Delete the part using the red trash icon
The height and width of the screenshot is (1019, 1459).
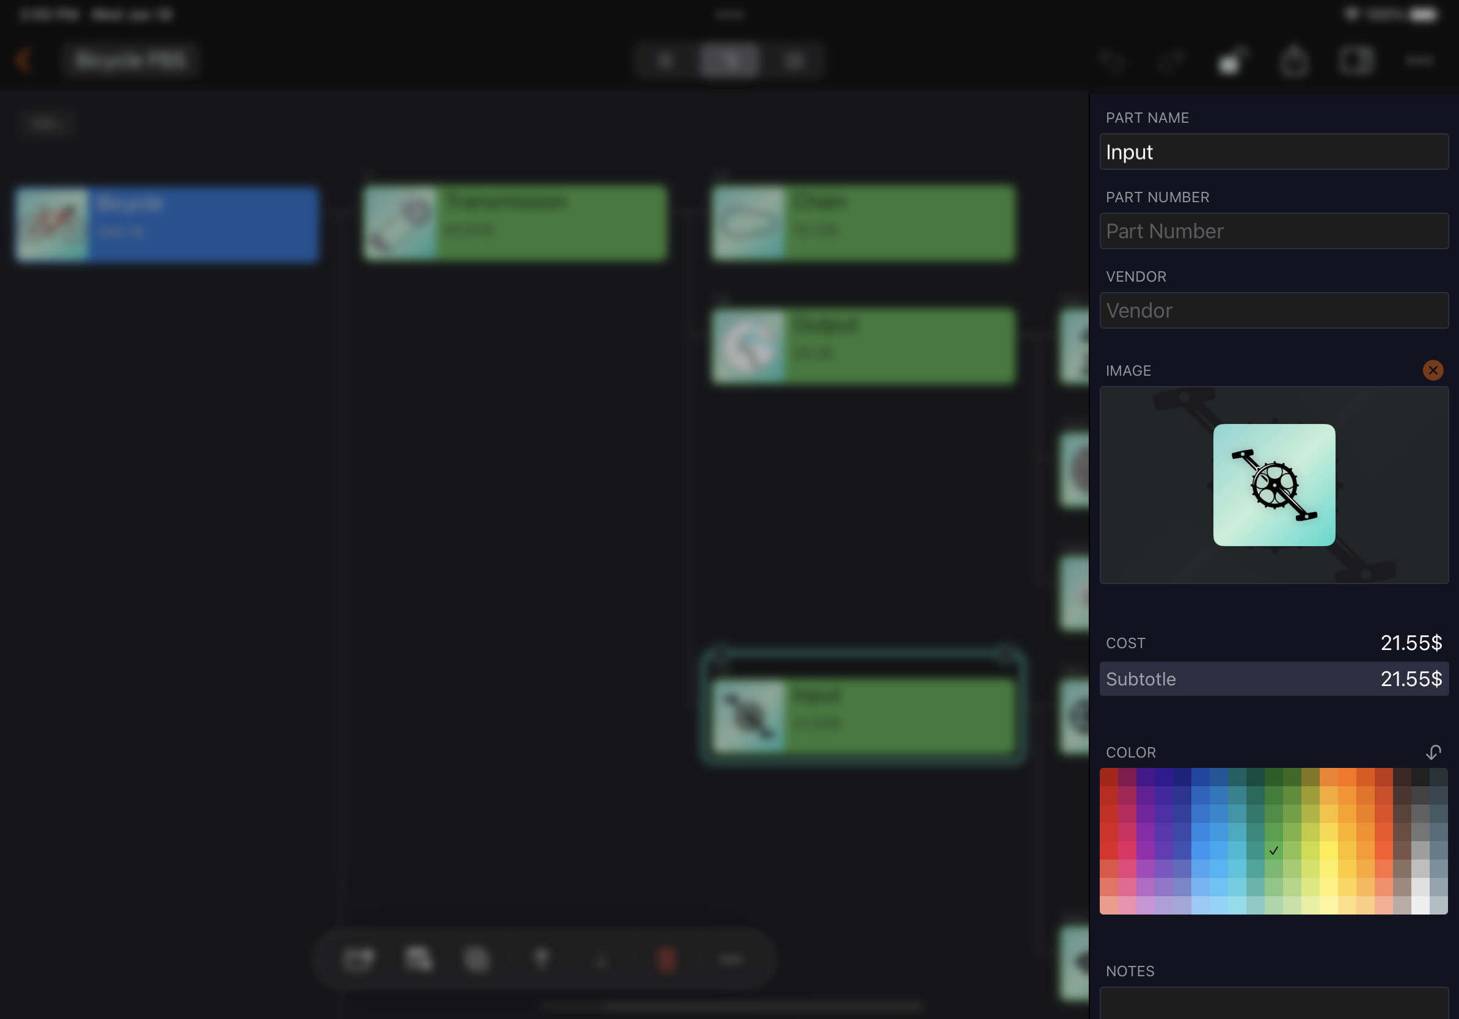[x=667, y=960]
